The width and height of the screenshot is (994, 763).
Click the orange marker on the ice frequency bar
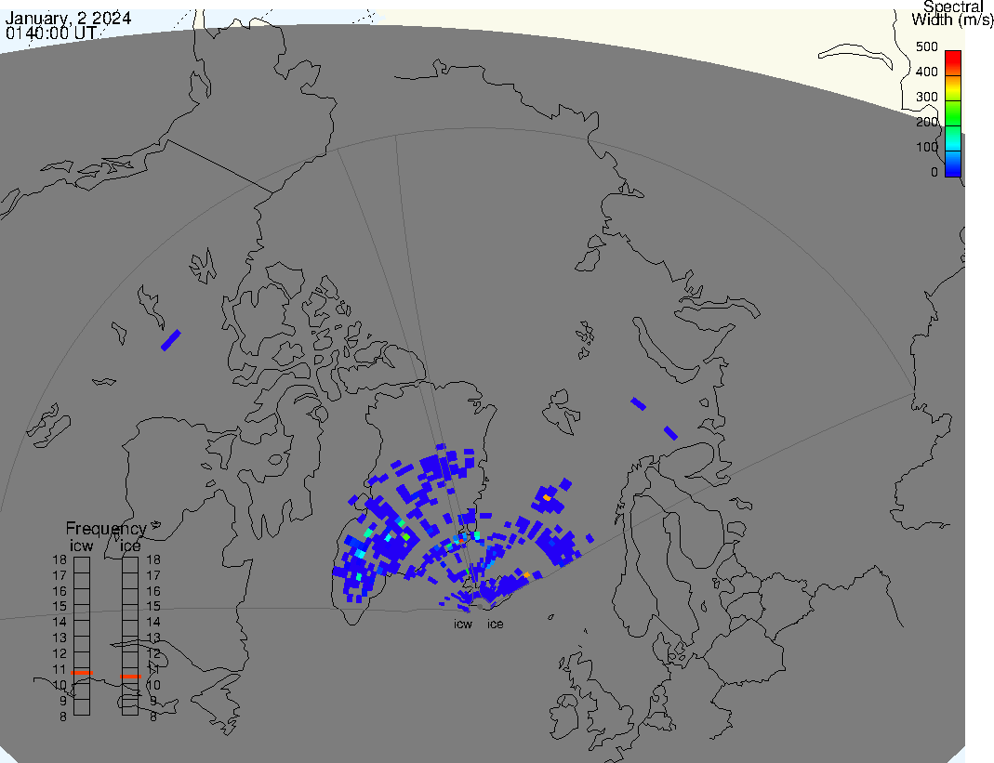tap(130, 676)
